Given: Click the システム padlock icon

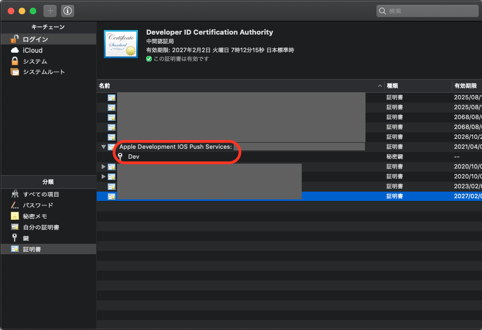Looking at the screenshot, I should (14, 61).
